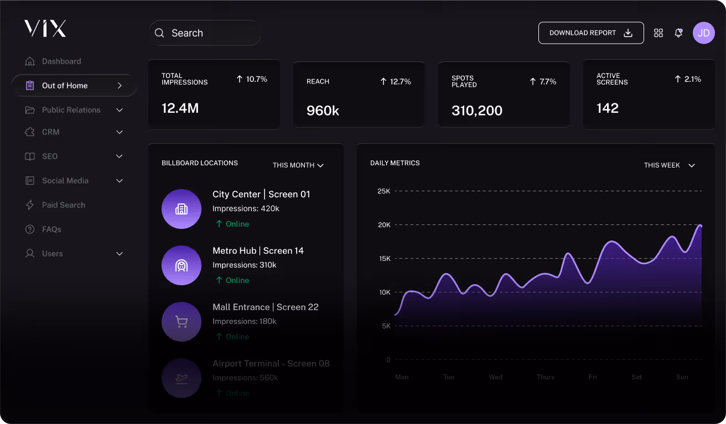Click the 25K axis label
The width and height of the screenshot is (726, 424).
[x=384, y=191]
